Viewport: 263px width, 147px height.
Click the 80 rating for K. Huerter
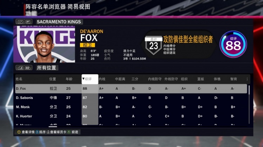point(85,116)
